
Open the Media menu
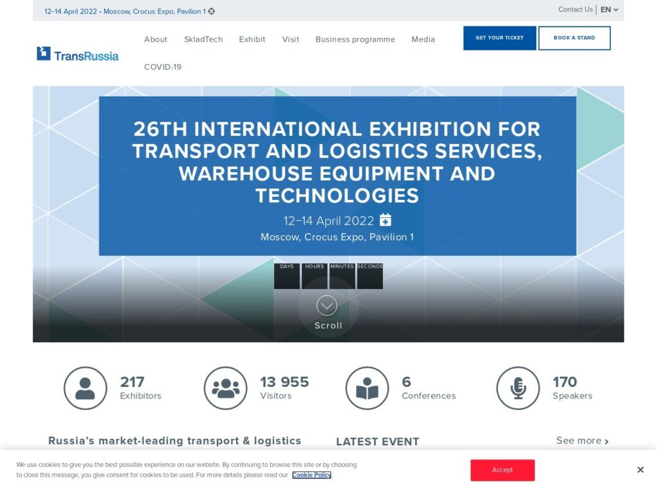click(x=423, y=39)
